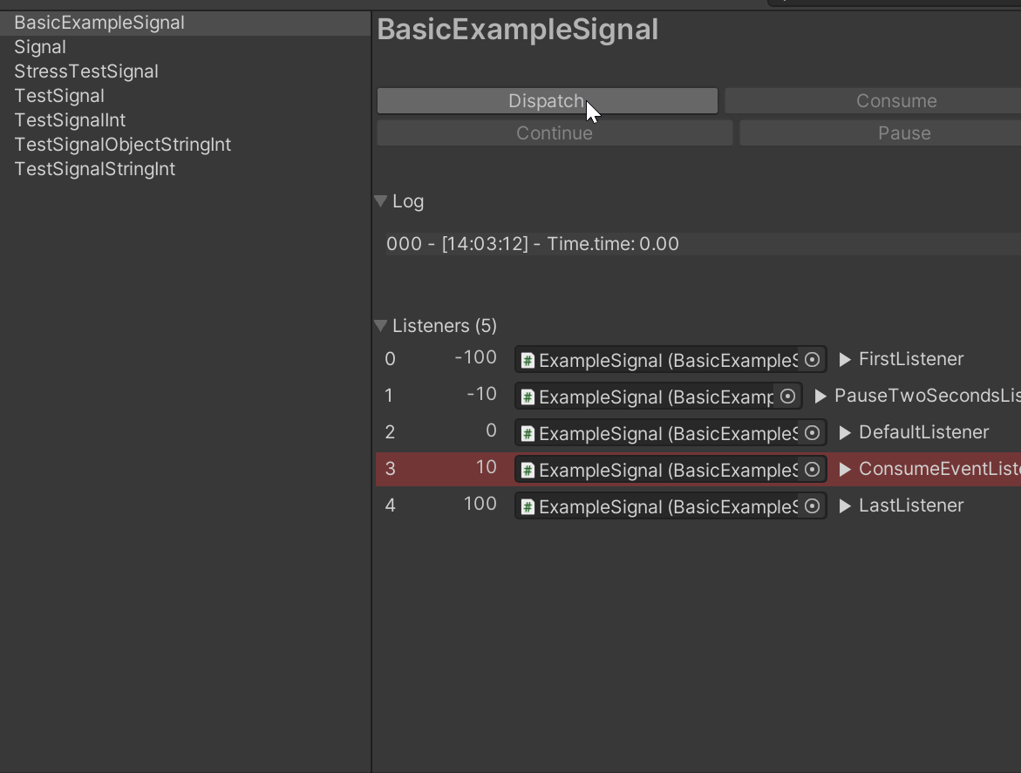The image size is (1021, 773).
Task: Click the Continue button
Action: [x=555, y=133]
